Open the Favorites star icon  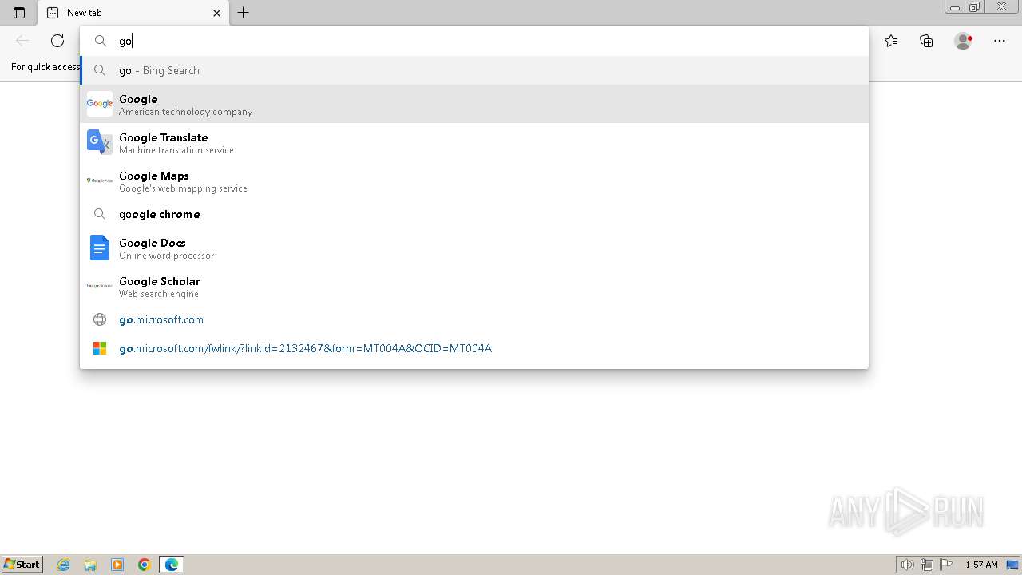pos(891,41)
